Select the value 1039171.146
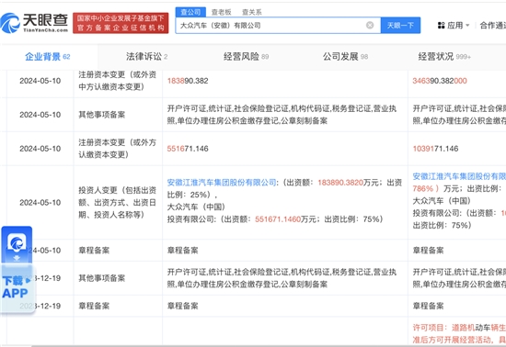This screenshot has width=506, height=347. click(x=435, y=149)
